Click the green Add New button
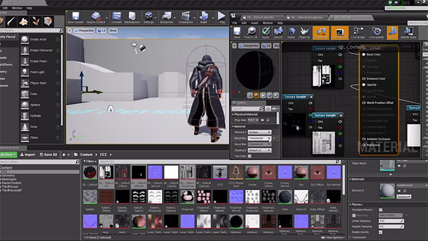The height and width of the screenshot is (241, 428). [x=8, y=154]
